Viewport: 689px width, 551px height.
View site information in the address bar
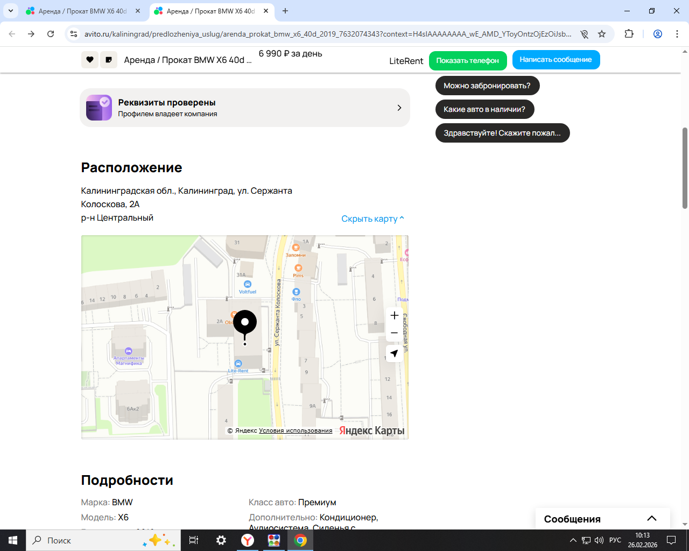click(74, 34)
